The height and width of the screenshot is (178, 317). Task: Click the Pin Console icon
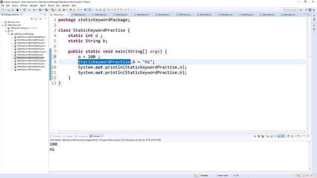[x=288, y=136]
